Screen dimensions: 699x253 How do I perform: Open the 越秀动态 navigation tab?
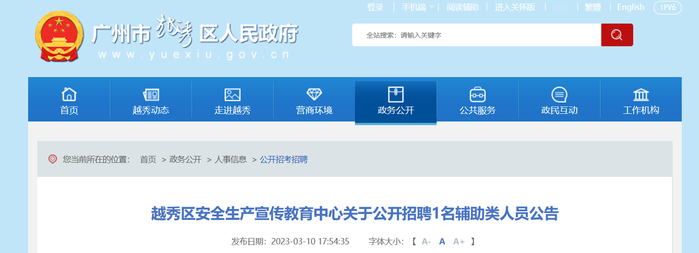(x=151, y=99)
